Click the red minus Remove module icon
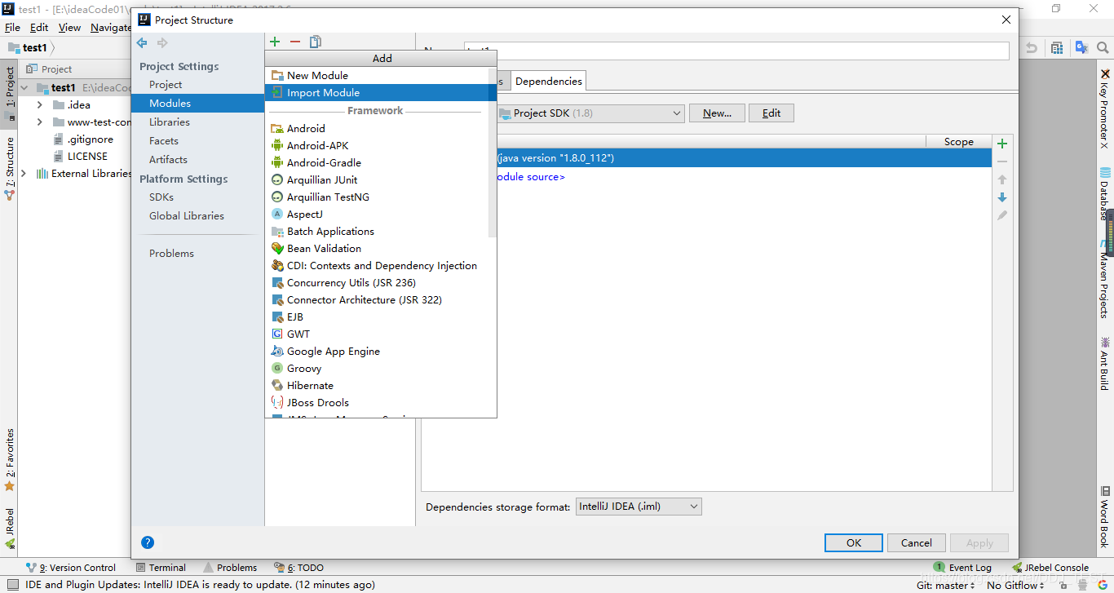Screen dimensions: 1114x593 point(295,42)
